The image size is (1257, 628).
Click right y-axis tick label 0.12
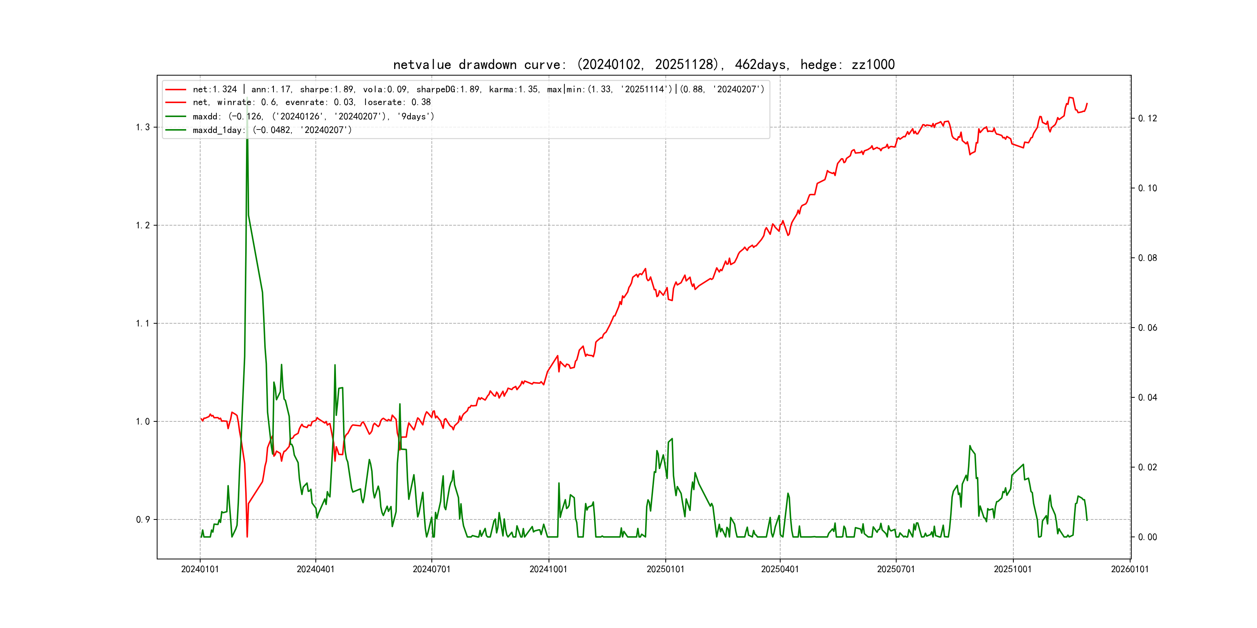[1147, 119]
